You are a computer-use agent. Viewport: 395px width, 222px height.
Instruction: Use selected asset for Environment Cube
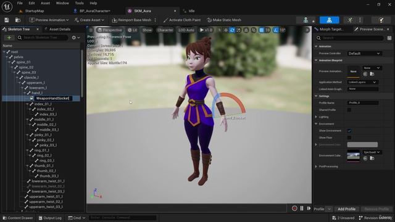pos(365,158)
